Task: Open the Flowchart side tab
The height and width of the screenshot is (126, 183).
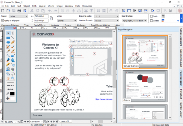Action: [x=181, y=94]
